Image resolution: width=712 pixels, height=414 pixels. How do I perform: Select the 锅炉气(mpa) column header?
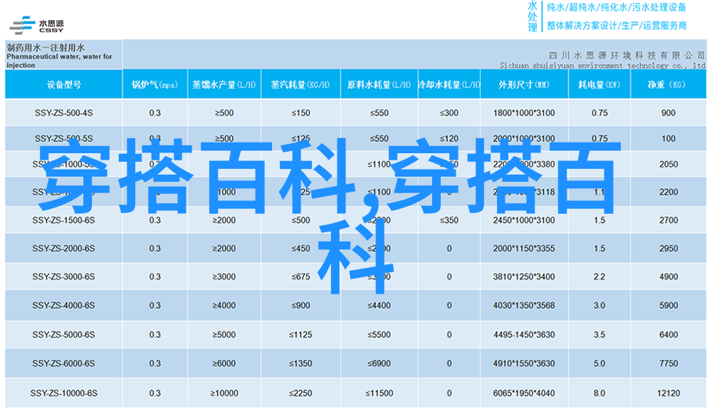click(x=155, y=85)
